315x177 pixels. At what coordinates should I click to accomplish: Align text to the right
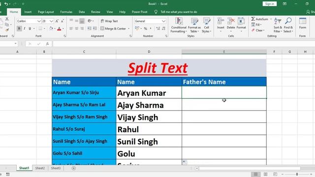click(x=82, y=29)
